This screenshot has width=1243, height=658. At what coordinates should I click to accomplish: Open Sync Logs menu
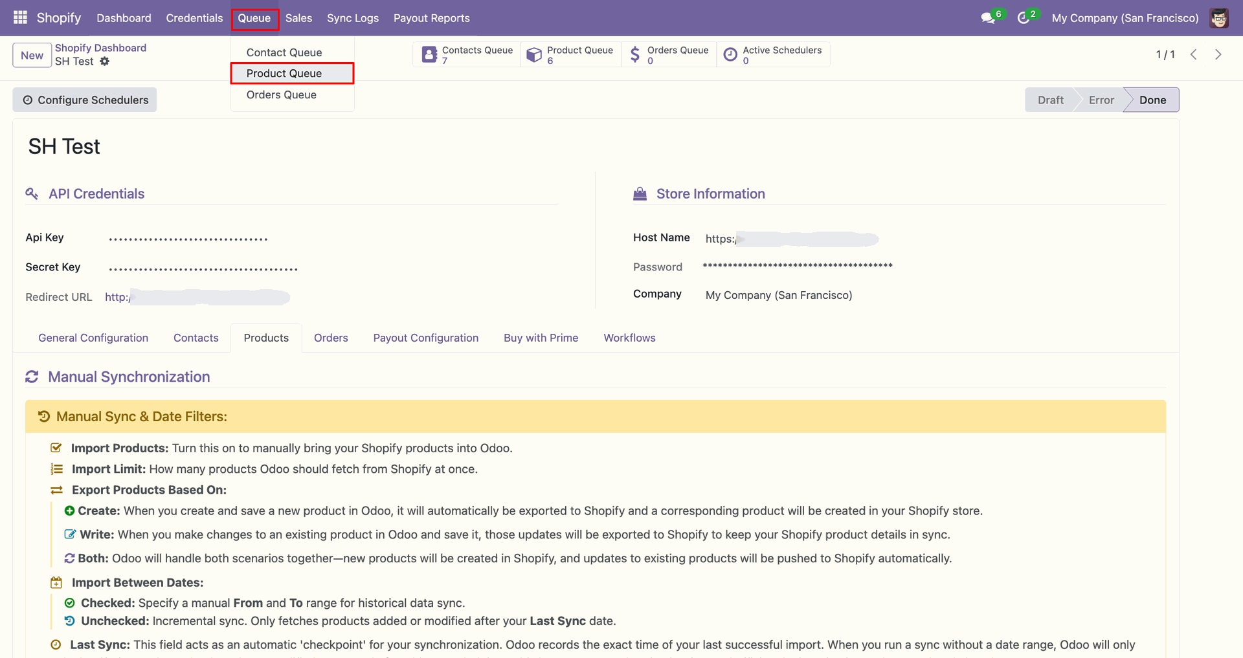pos(353,18)
